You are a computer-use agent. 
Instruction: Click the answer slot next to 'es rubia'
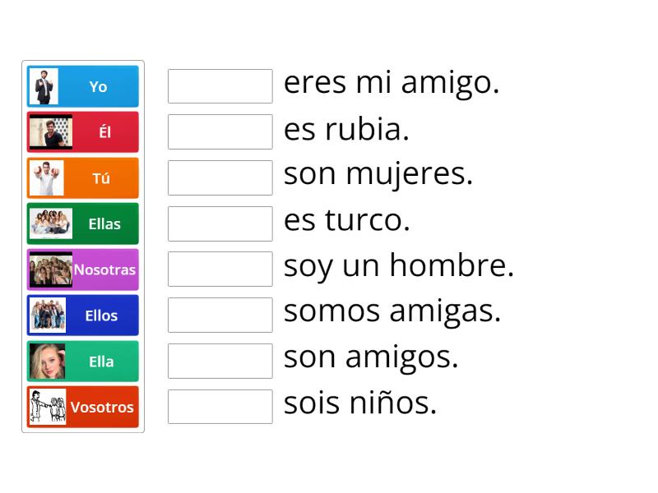tap(220, 131)
